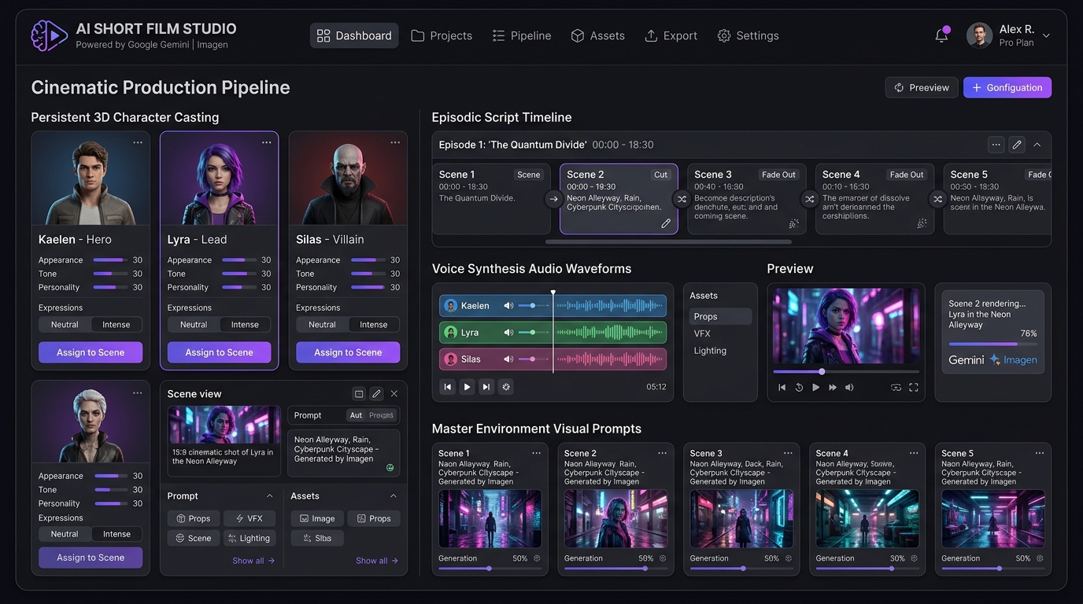Toggle loop in the Preview player
The width and height of the screenshot is (1083, 604).
pyautogui.click(x=896, y=388)
